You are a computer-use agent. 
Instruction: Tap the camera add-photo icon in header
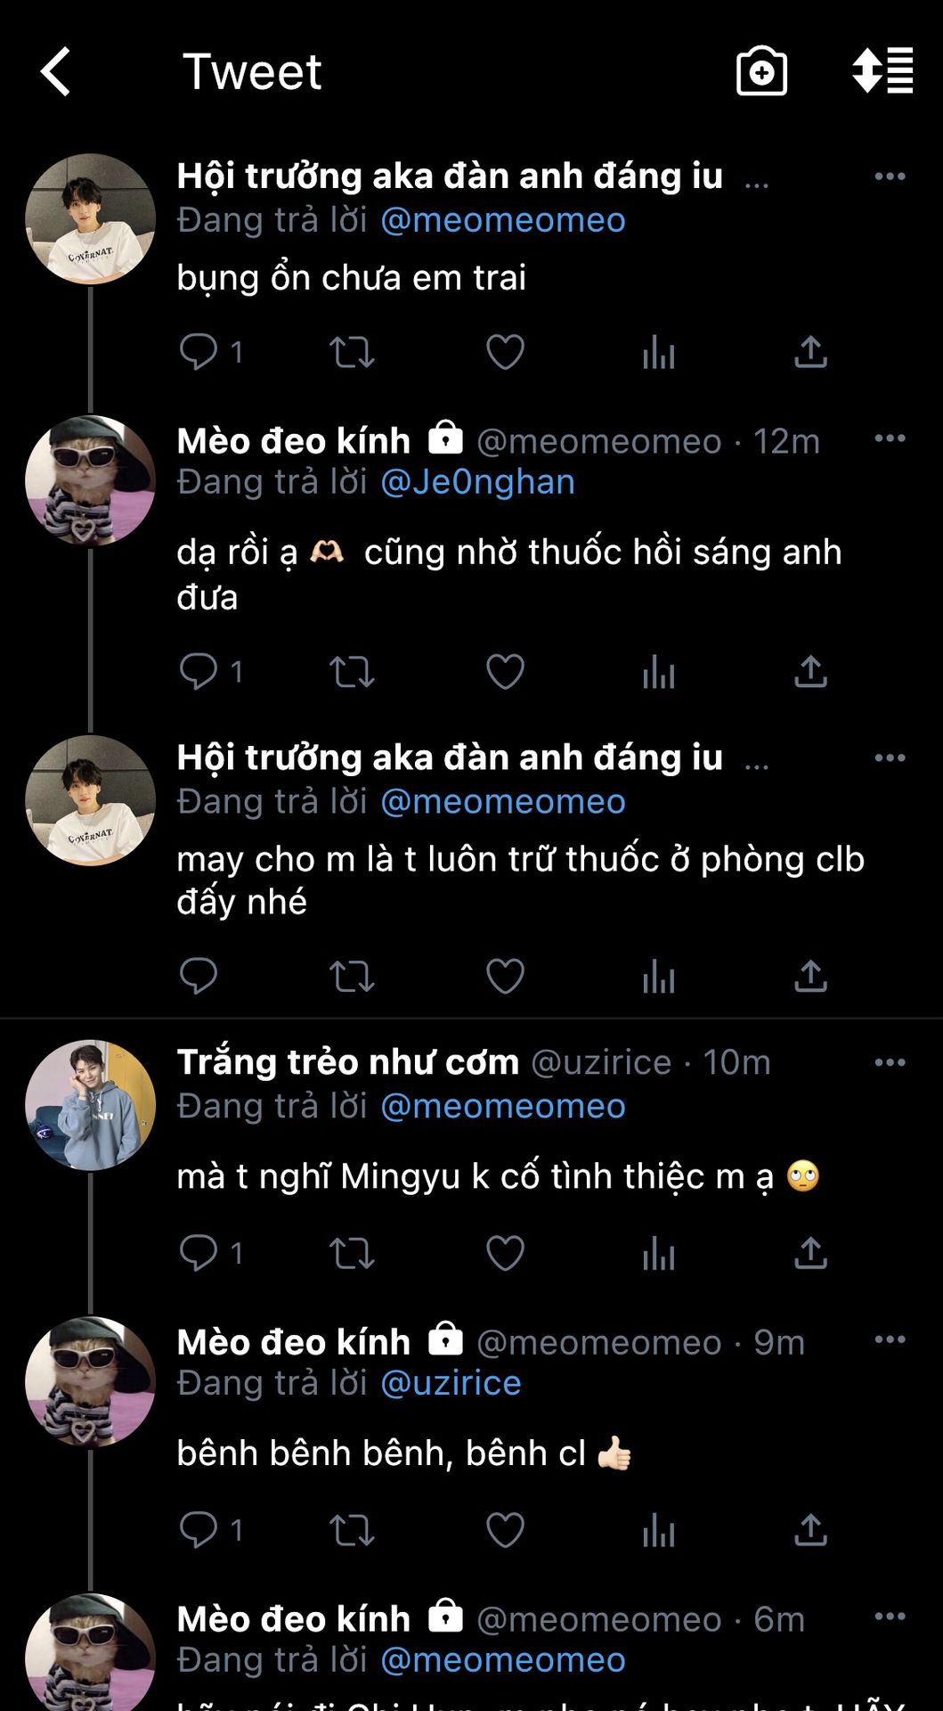point(761,71)
